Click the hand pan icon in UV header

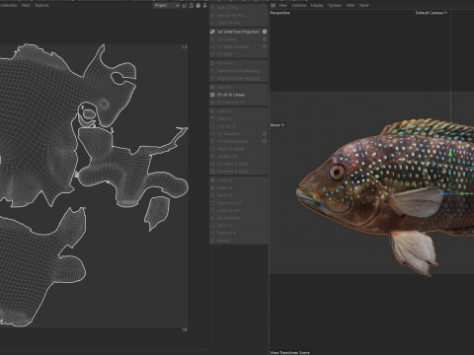tap(197, 5)
